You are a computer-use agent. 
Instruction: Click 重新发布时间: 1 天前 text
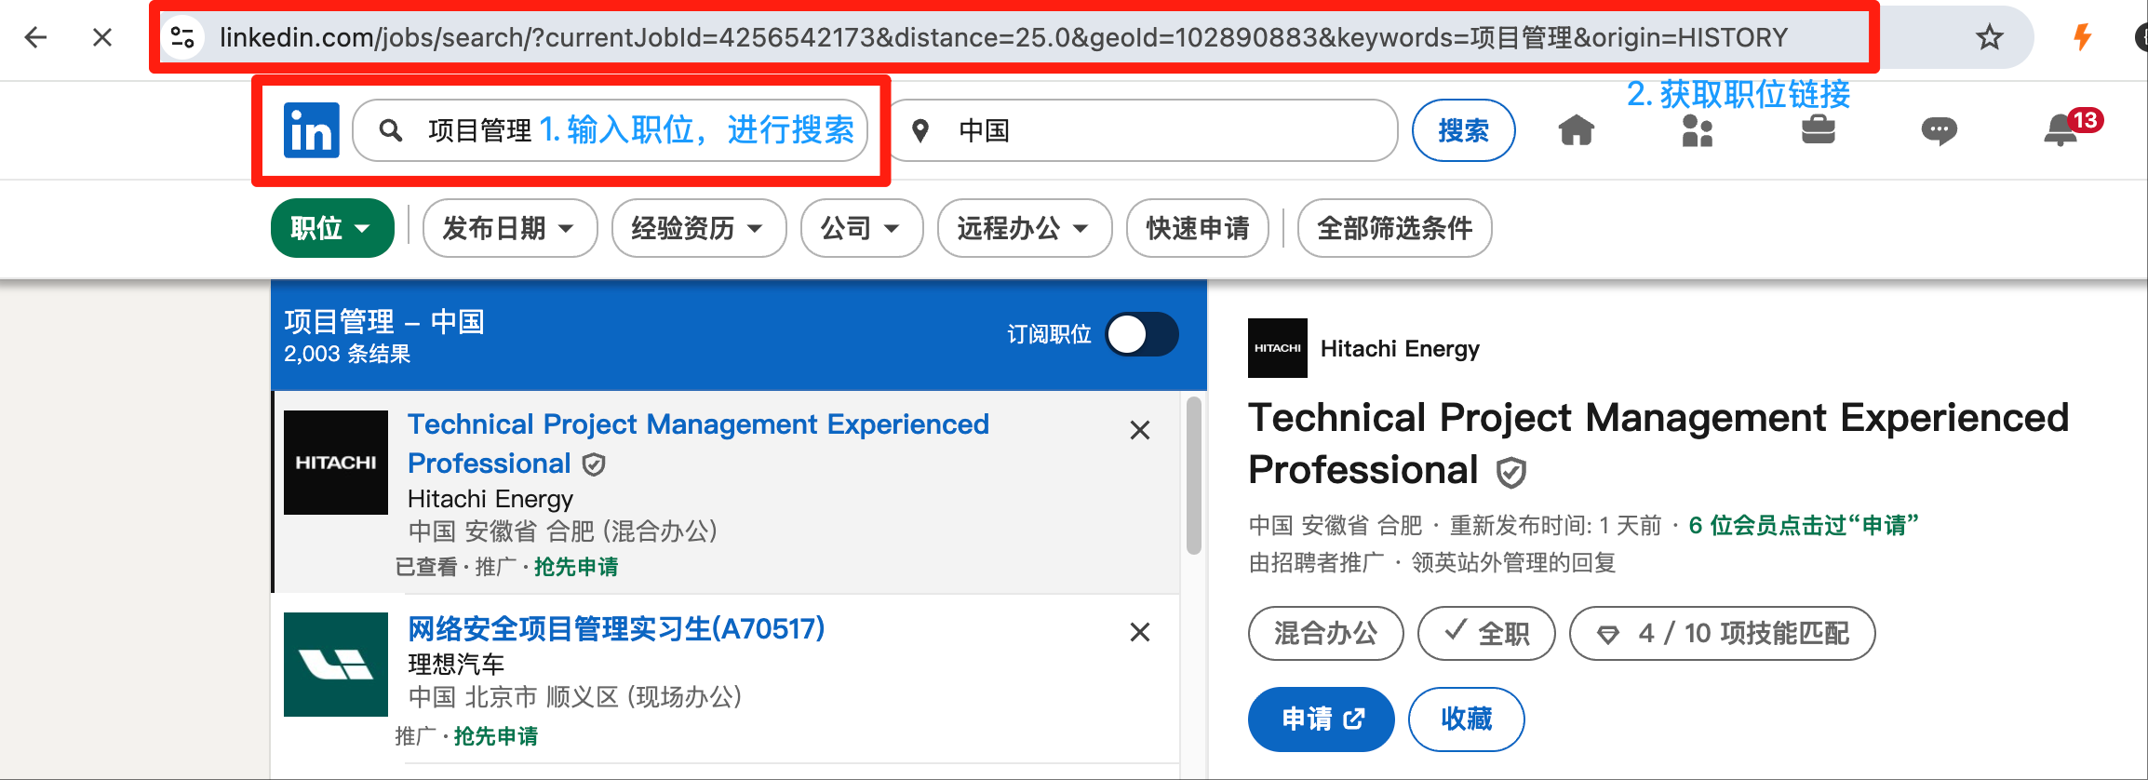[1555, 526]
